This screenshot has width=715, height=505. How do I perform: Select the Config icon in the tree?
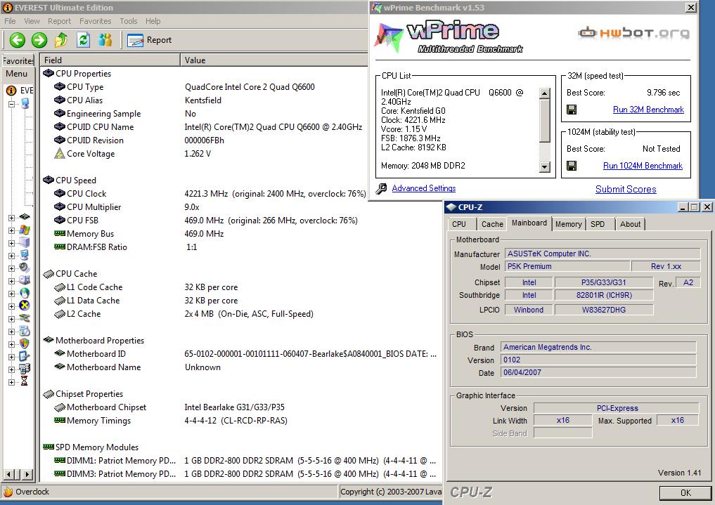[x=25, y=356]
